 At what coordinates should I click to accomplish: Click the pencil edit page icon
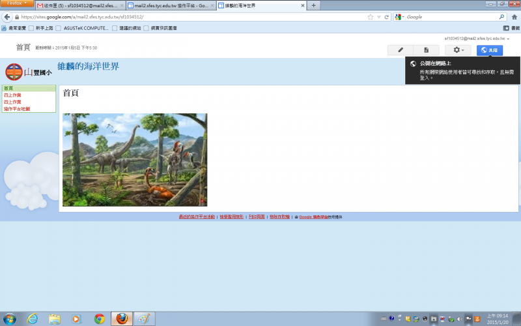coord(401,50)
